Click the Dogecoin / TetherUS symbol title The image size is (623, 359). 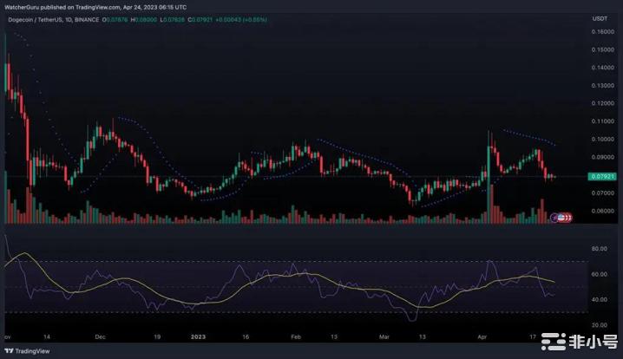tap(43, 17)
